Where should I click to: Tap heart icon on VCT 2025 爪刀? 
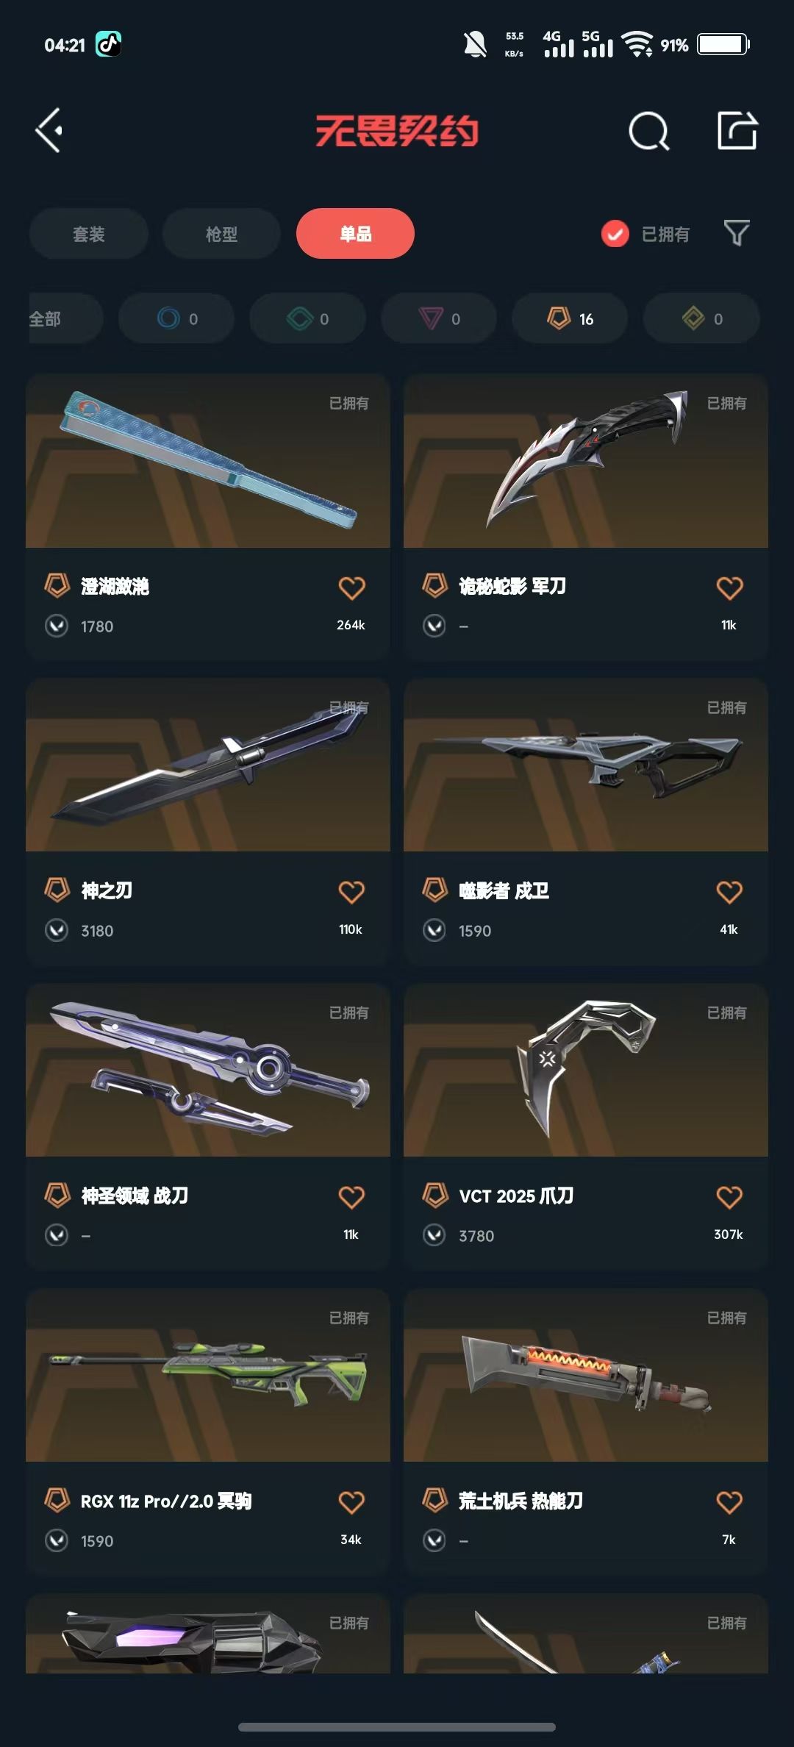coord(729,1197)
